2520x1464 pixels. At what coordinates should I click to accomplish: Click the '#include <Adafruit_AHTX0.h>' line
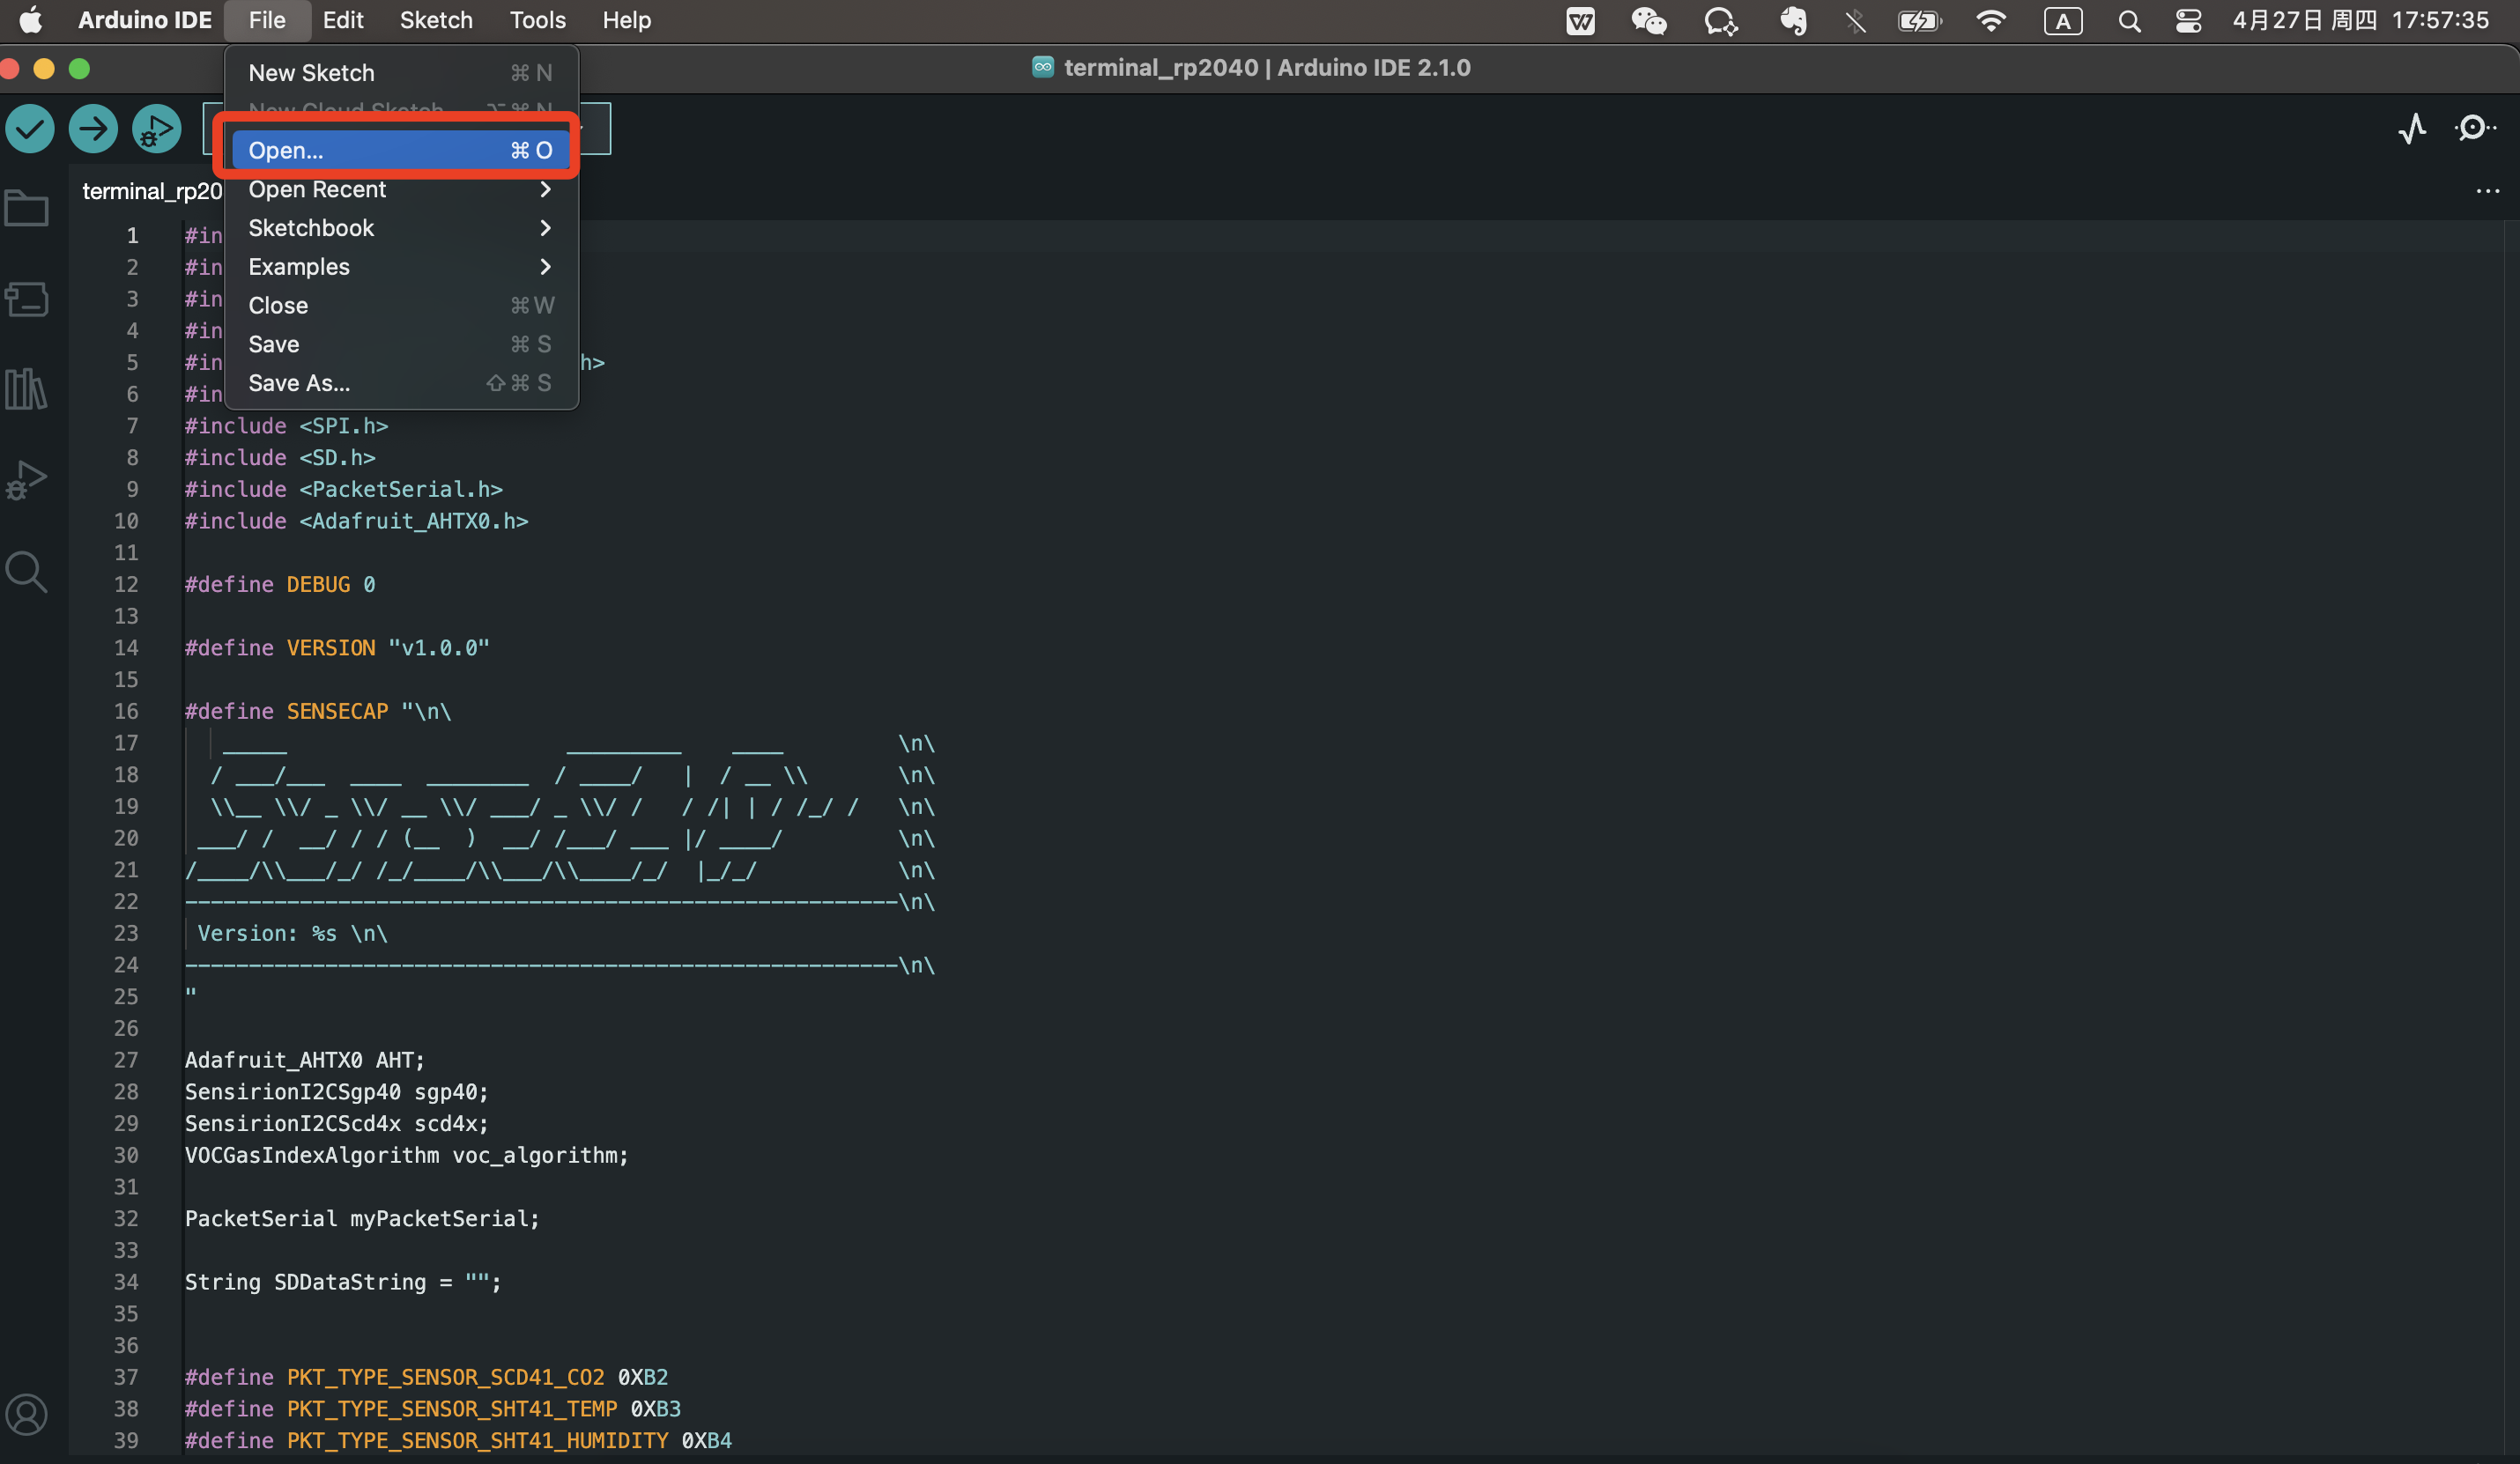pos(356,521)
